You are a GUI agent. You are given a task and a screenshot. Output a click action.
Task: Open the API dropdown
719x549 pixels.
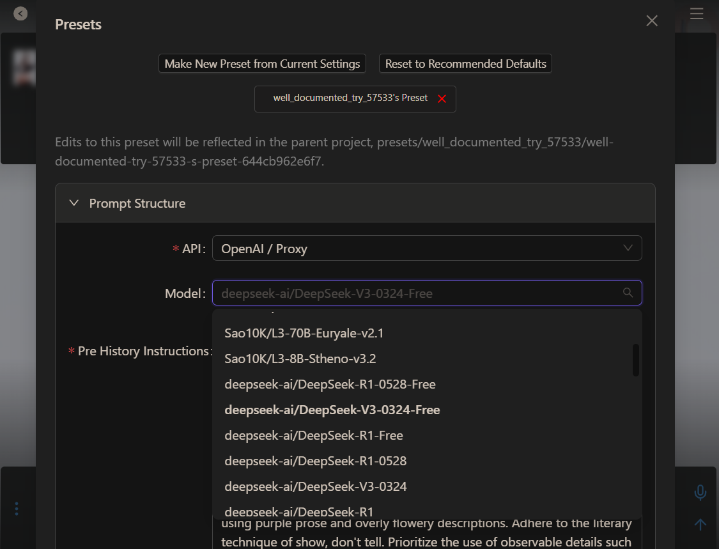pos(426,249)
